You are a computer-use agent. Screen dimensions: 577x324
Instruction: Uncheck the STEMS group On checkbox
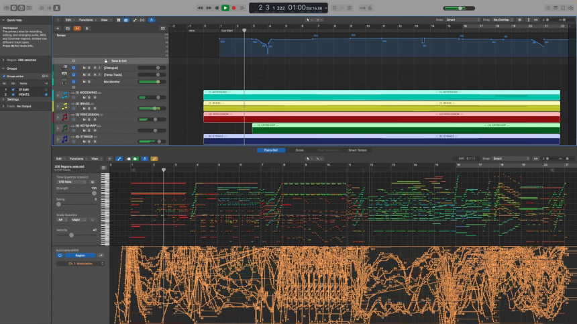click(13, 89)
